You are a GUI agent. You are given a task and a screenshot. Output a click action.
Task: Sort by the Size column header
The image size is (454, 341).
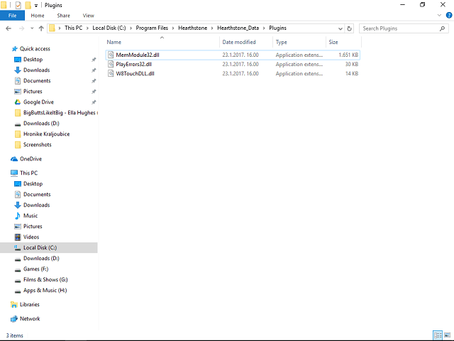333,42
